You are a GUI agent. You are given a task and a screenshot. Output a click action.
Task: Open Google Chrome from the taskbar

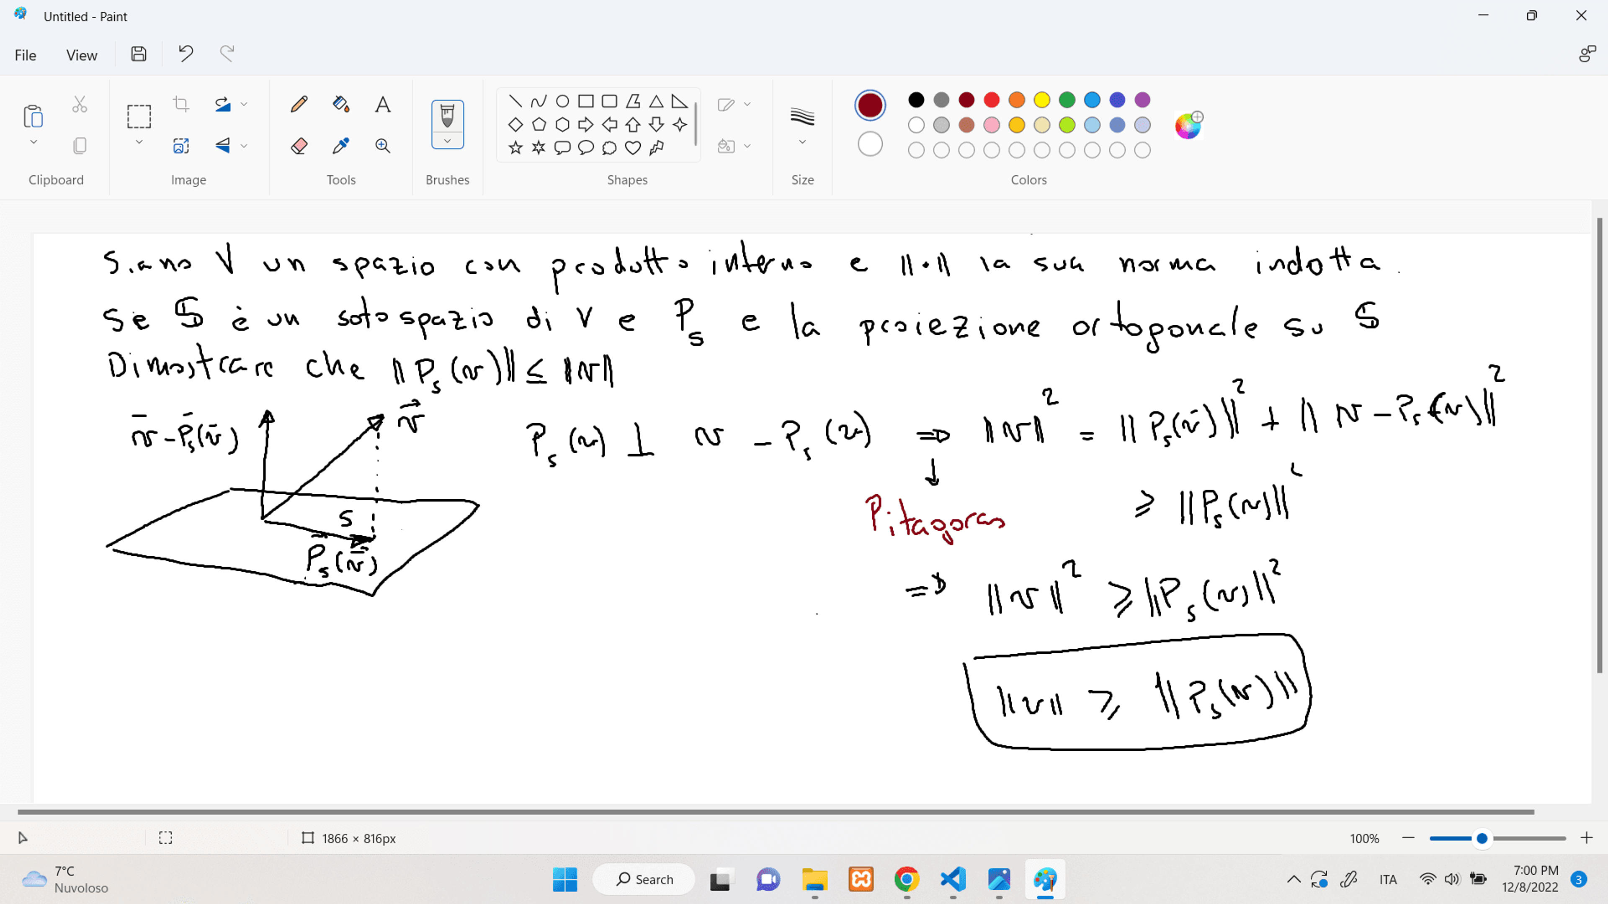coord(906,879)
